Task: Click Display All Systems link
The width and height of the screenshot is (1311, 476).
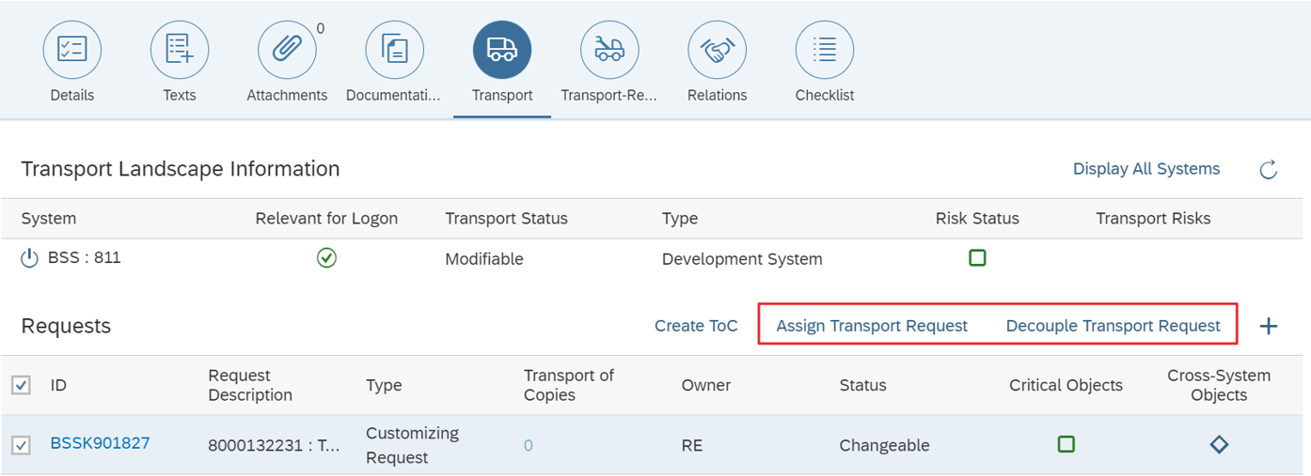Action: (x=1145, y=169)
